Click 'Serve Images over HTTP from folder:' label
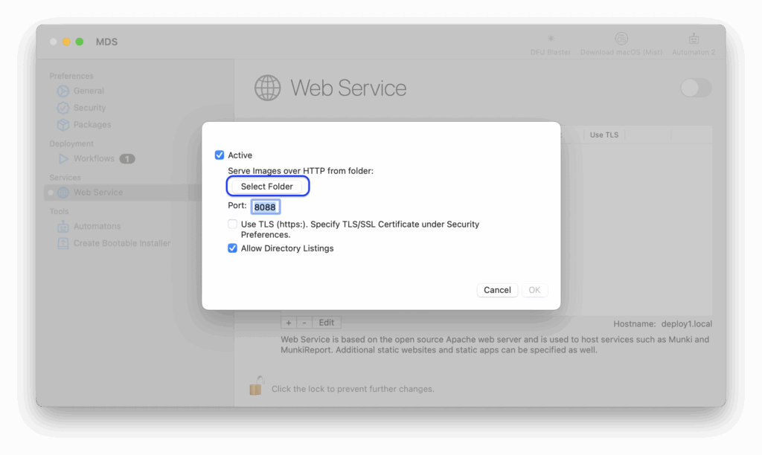This screenshot has height=455, width=762. coord(301,171)
